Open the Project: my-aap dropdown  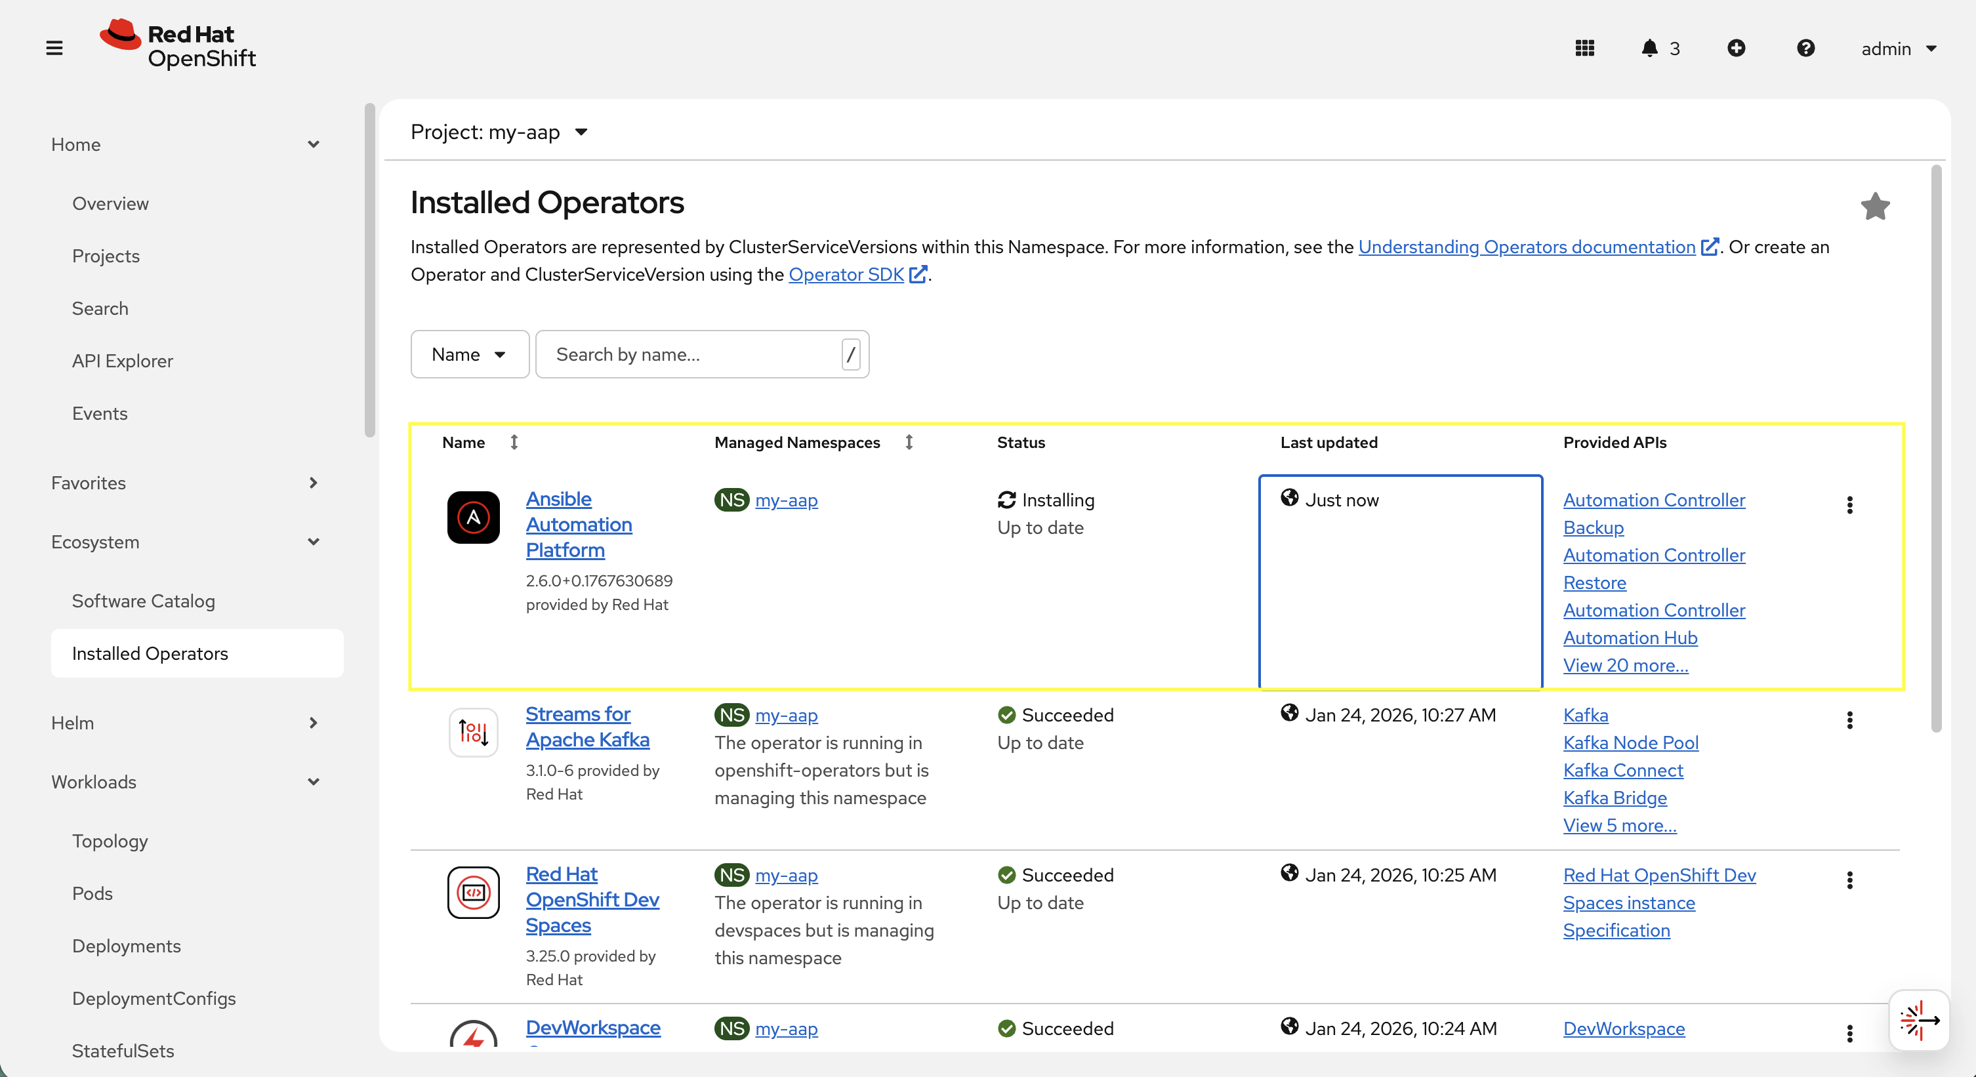coord(499,131)
